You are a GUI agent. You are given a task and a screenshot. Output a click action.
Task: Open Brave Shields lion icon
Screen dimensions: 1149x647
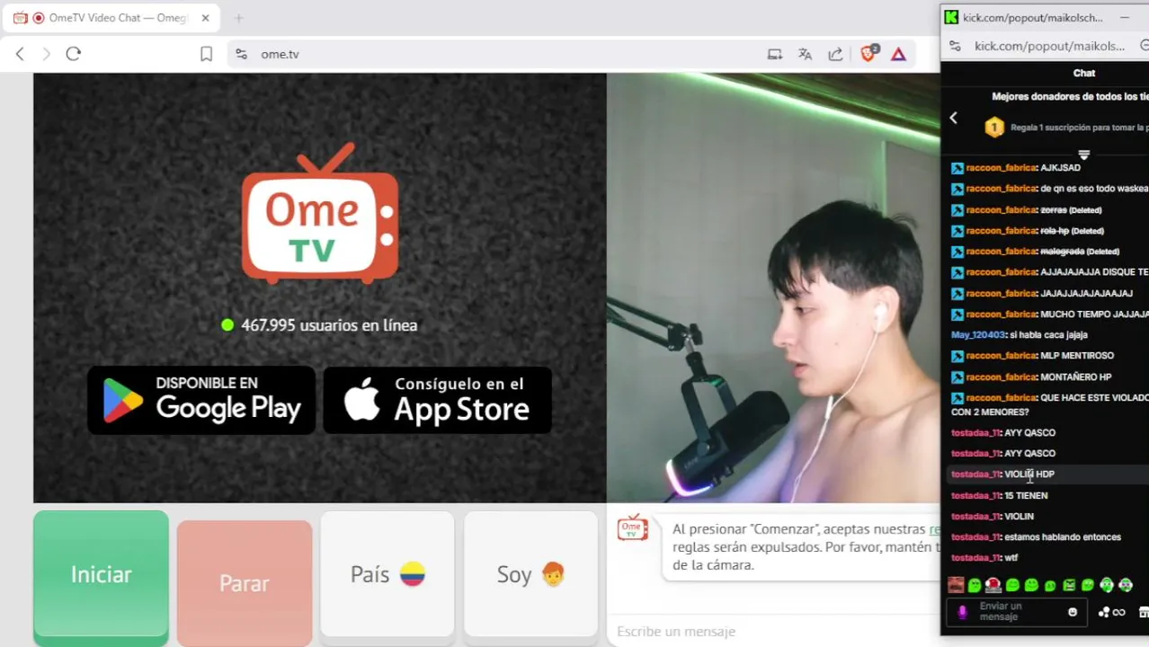click(x=868, y=54)
